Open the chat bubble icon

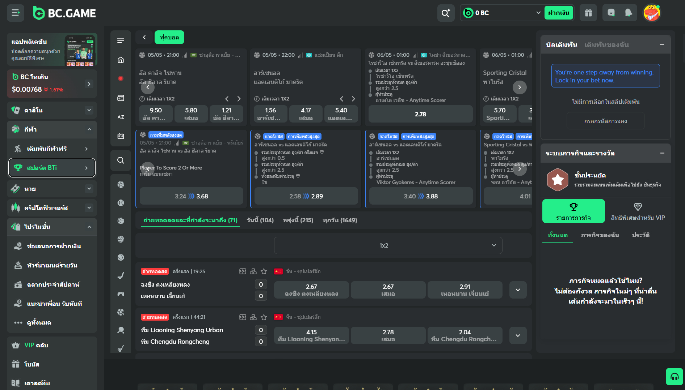(x=611, y=13)
